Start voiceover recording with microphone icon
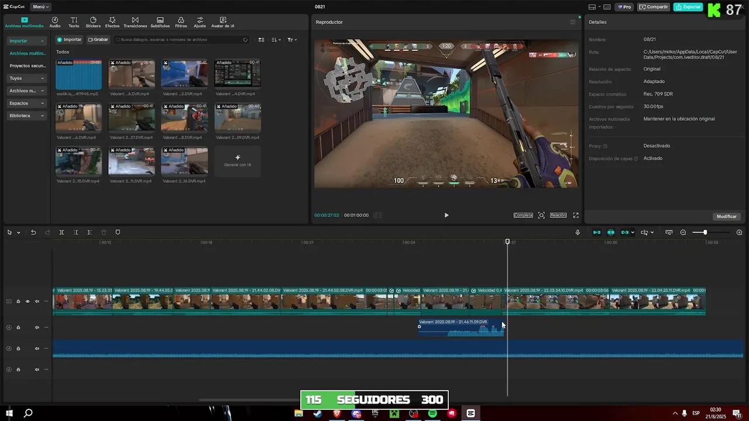The width and height of the screenshot is (749, 421). 578,233
